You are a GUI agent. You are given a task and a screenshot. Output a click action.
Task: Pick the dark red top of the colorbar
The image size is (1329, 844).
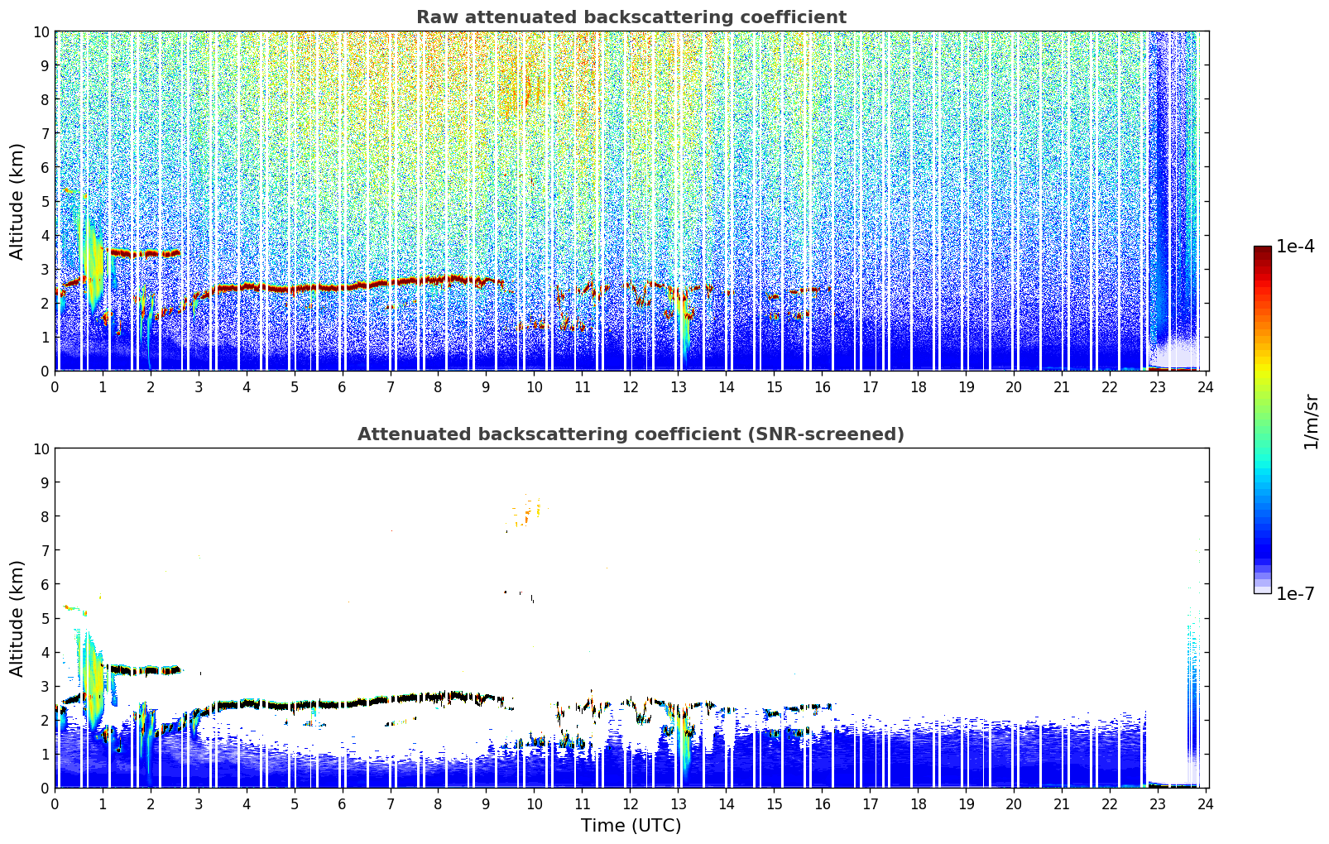click(1262, 251)
